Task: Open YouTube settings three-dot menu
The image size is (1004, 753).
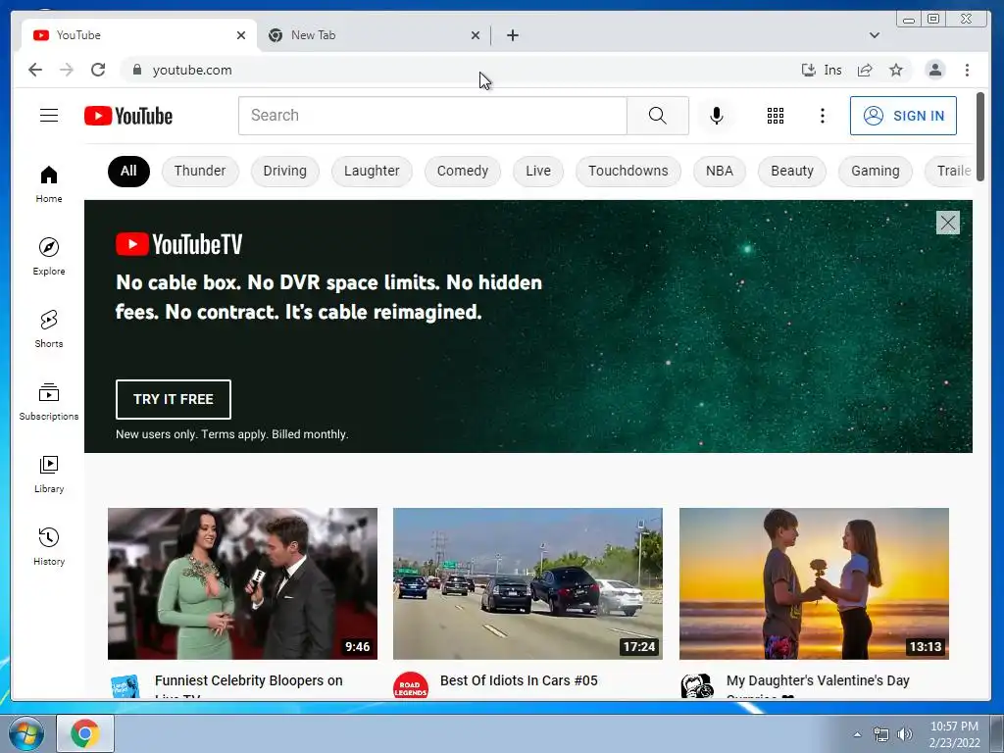Action: [x=823, y=116]
